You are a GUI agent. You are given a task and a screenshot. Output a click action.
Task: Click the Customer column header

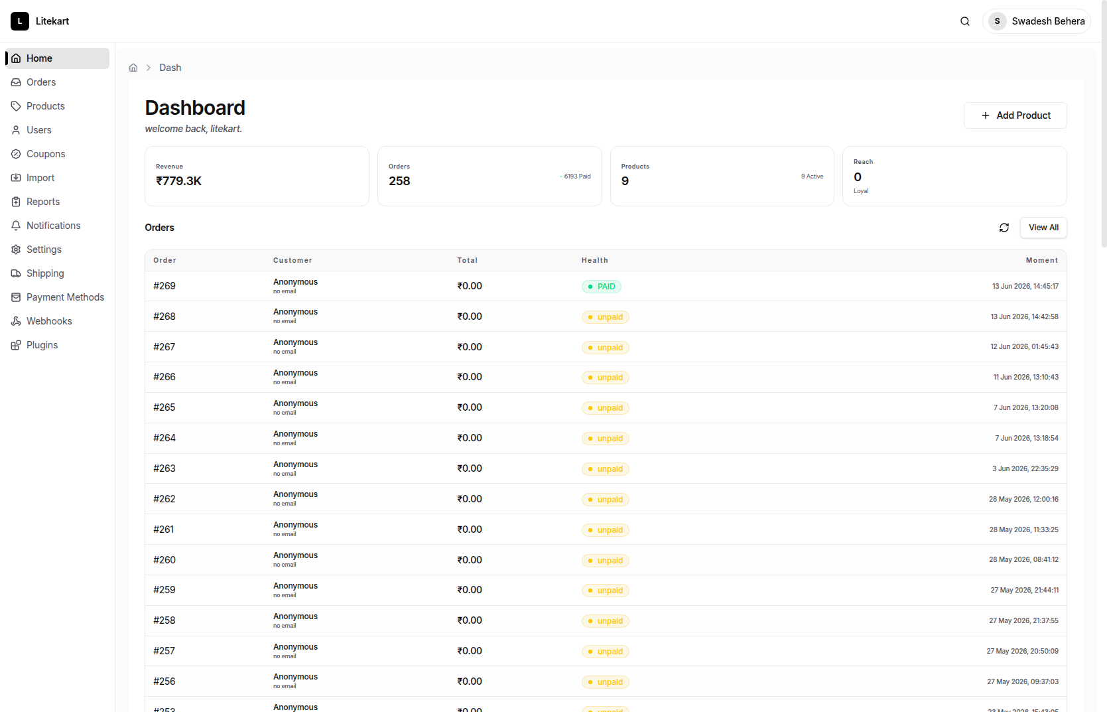click(x=293, y=260)
